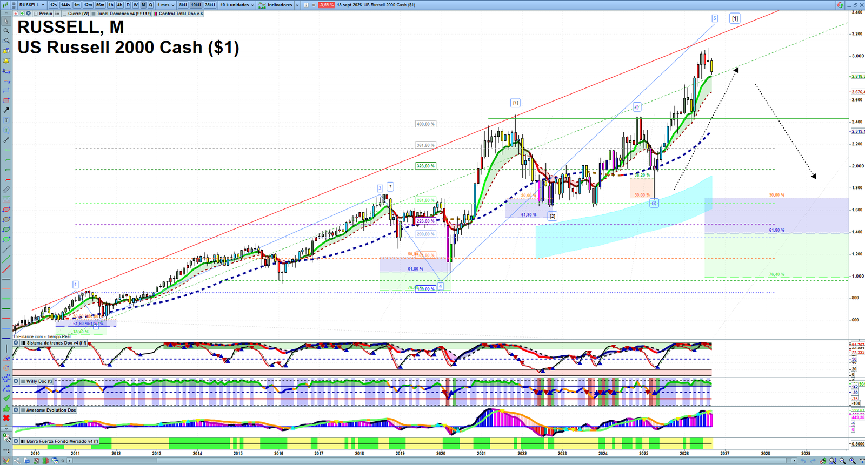
Task: Select the W weekly timeframe button
Action: tap(136, 5)
